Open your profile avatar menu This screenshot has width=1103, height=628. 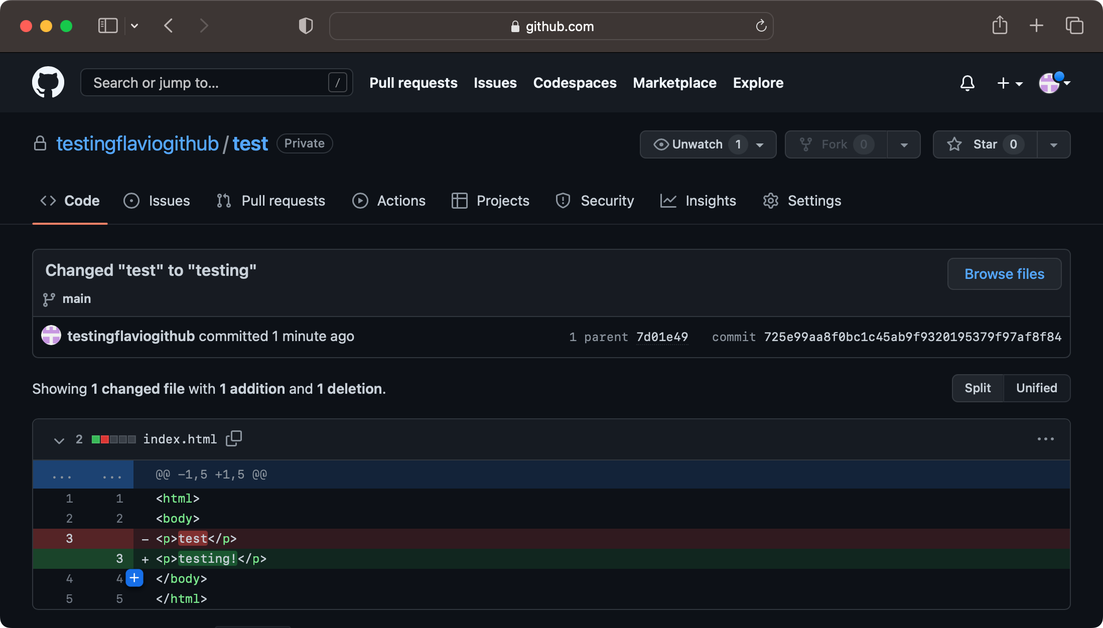pos(1050,83)
